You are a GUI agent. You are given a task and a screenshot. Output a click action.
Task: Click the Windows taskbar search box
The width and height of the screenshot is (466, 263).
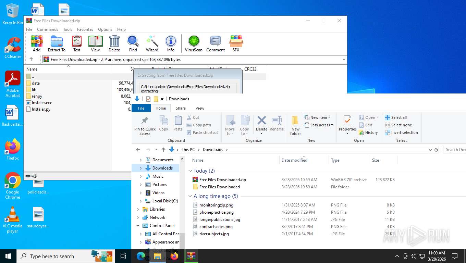[65, 256]
